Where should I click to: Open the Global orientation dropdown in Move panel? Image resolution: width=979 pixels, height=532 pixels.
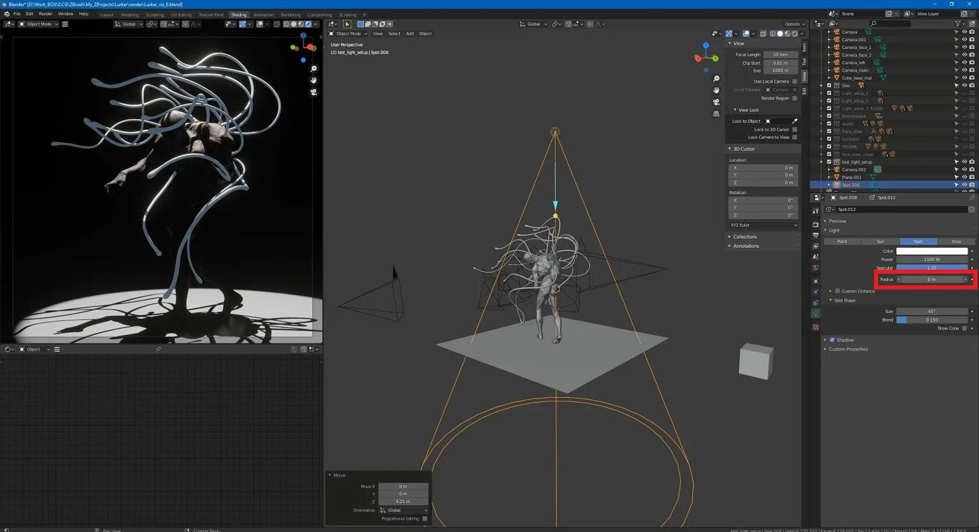click(x=403, y=510)
